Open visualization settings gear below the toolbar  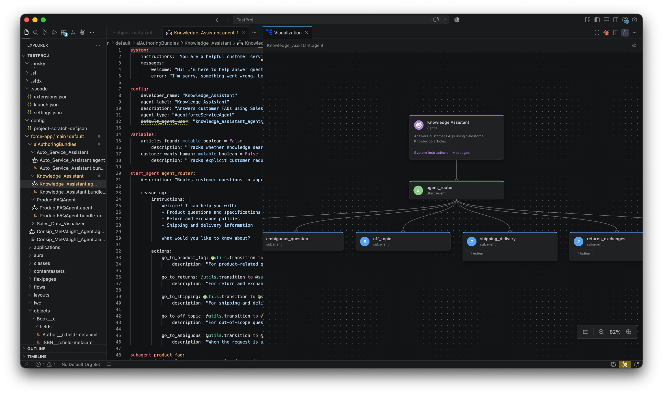[x=634, y=46]
